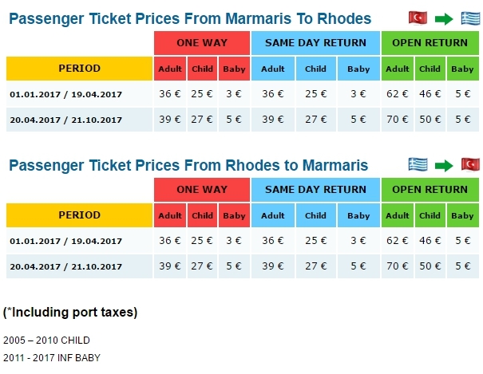Click the Turkish flag beside Marmaris To Rhodes title
The image size is (483, 374).
pos(417,18)
